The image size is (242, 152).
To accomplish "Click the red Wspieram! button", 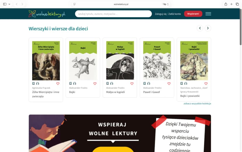I will click(x=193, y=14).
